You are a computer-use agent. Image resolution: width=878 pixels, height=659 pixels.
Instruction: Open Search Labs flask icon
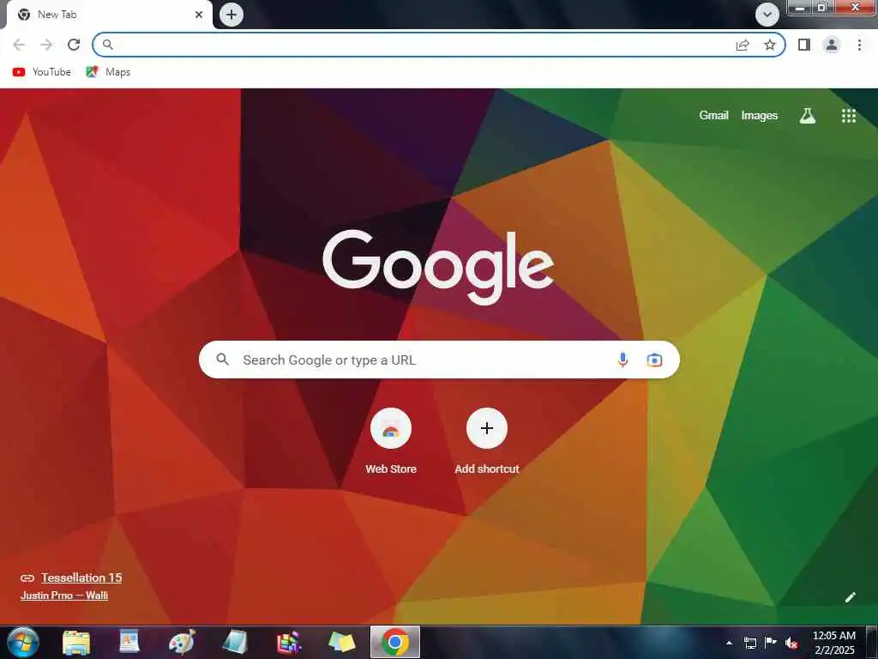tap(807, 116)
